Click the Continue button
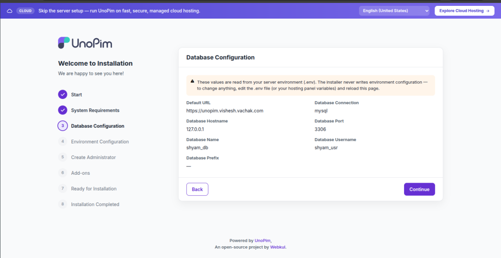This screenshot has width=501, height=258. point(419,189)
